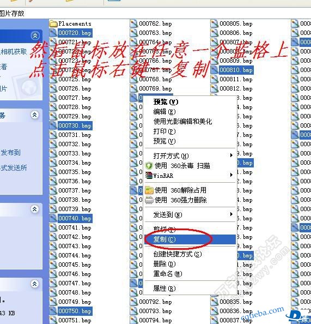Screen dimensions: 311x324
Task: Select the 000762.bmp file icon
Action: tap(134, 23)
